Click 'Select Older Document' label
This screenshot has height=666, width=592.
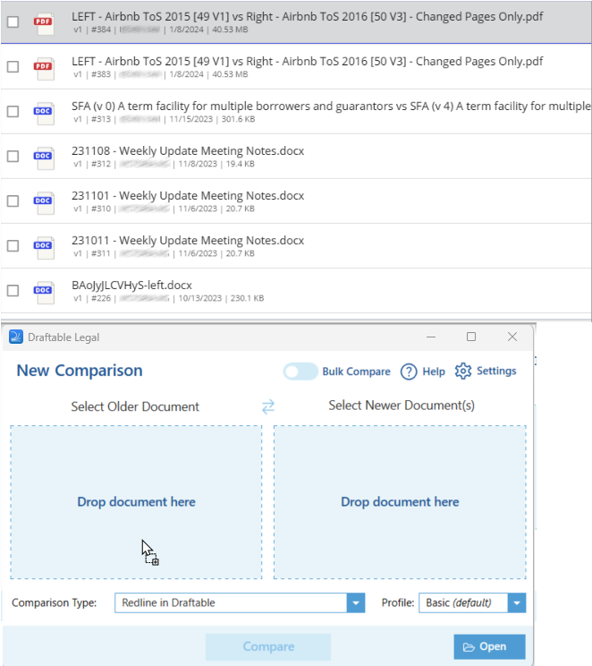(135, 406)
